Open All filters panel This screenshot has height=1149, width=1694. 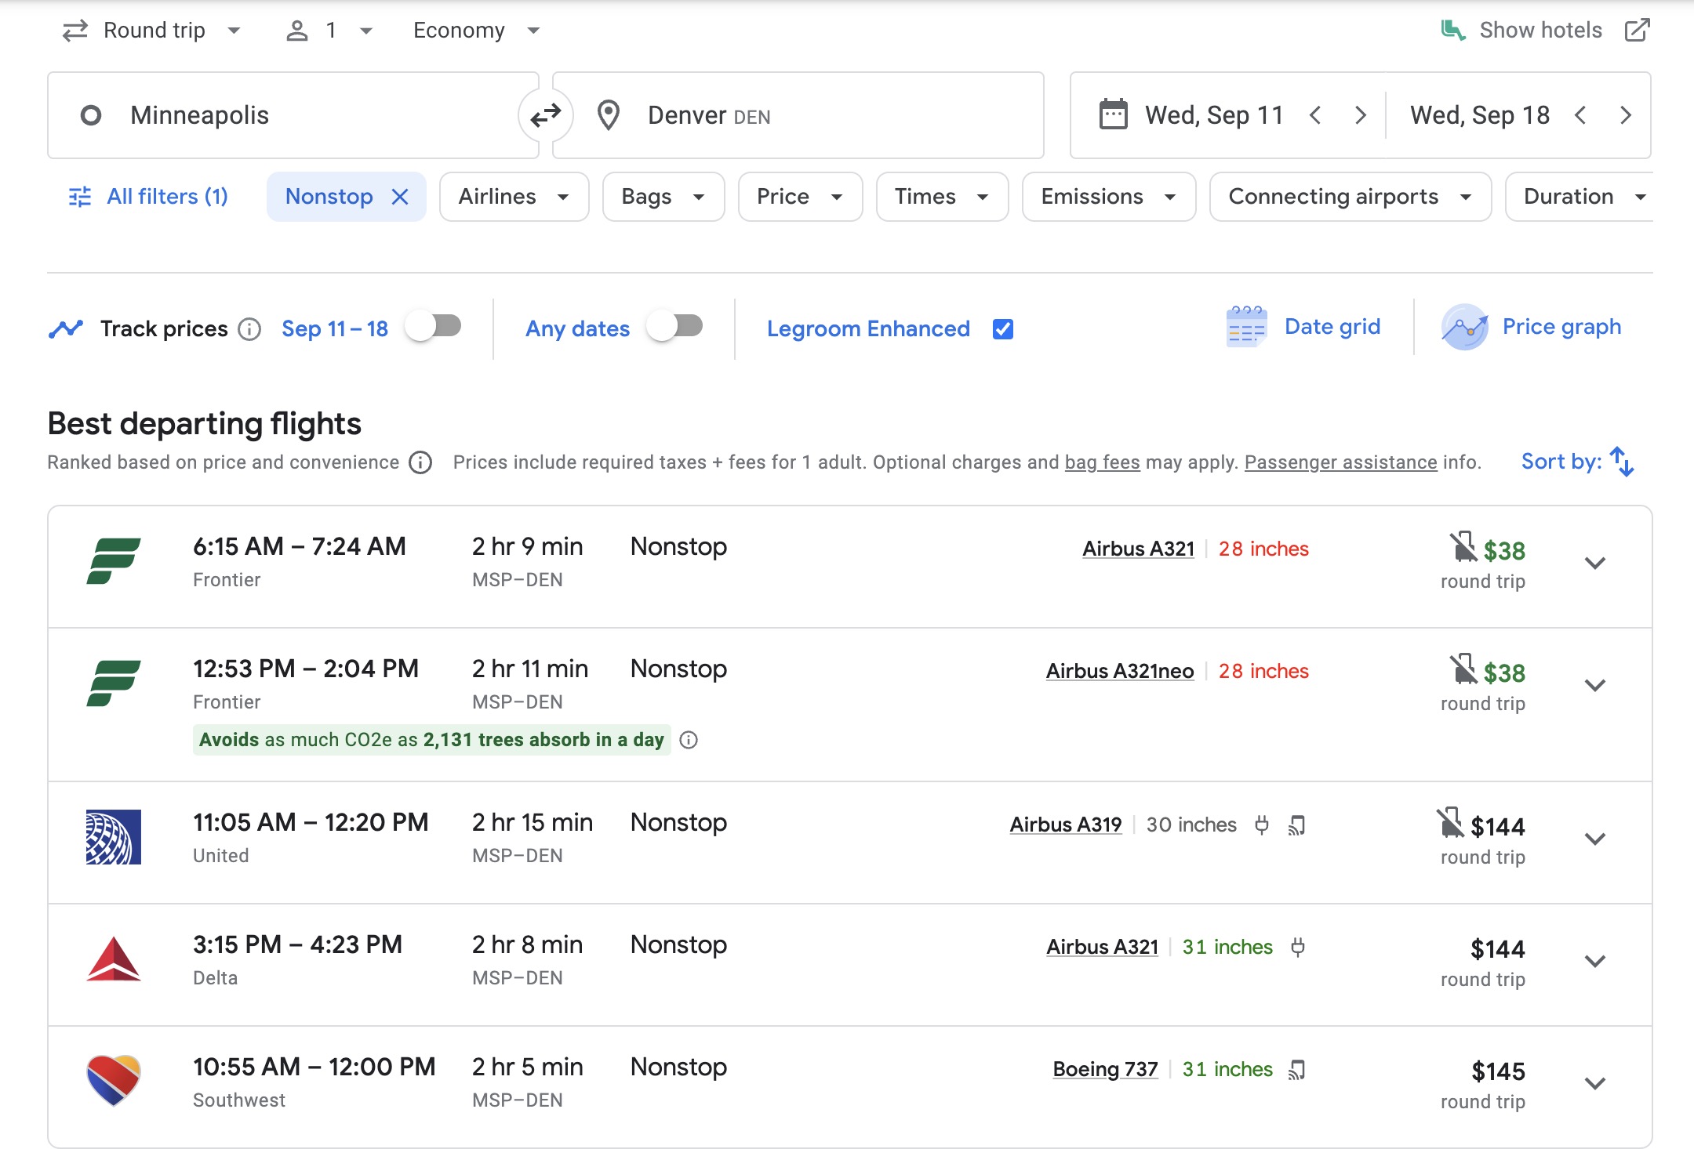click(x=149, y=197)
